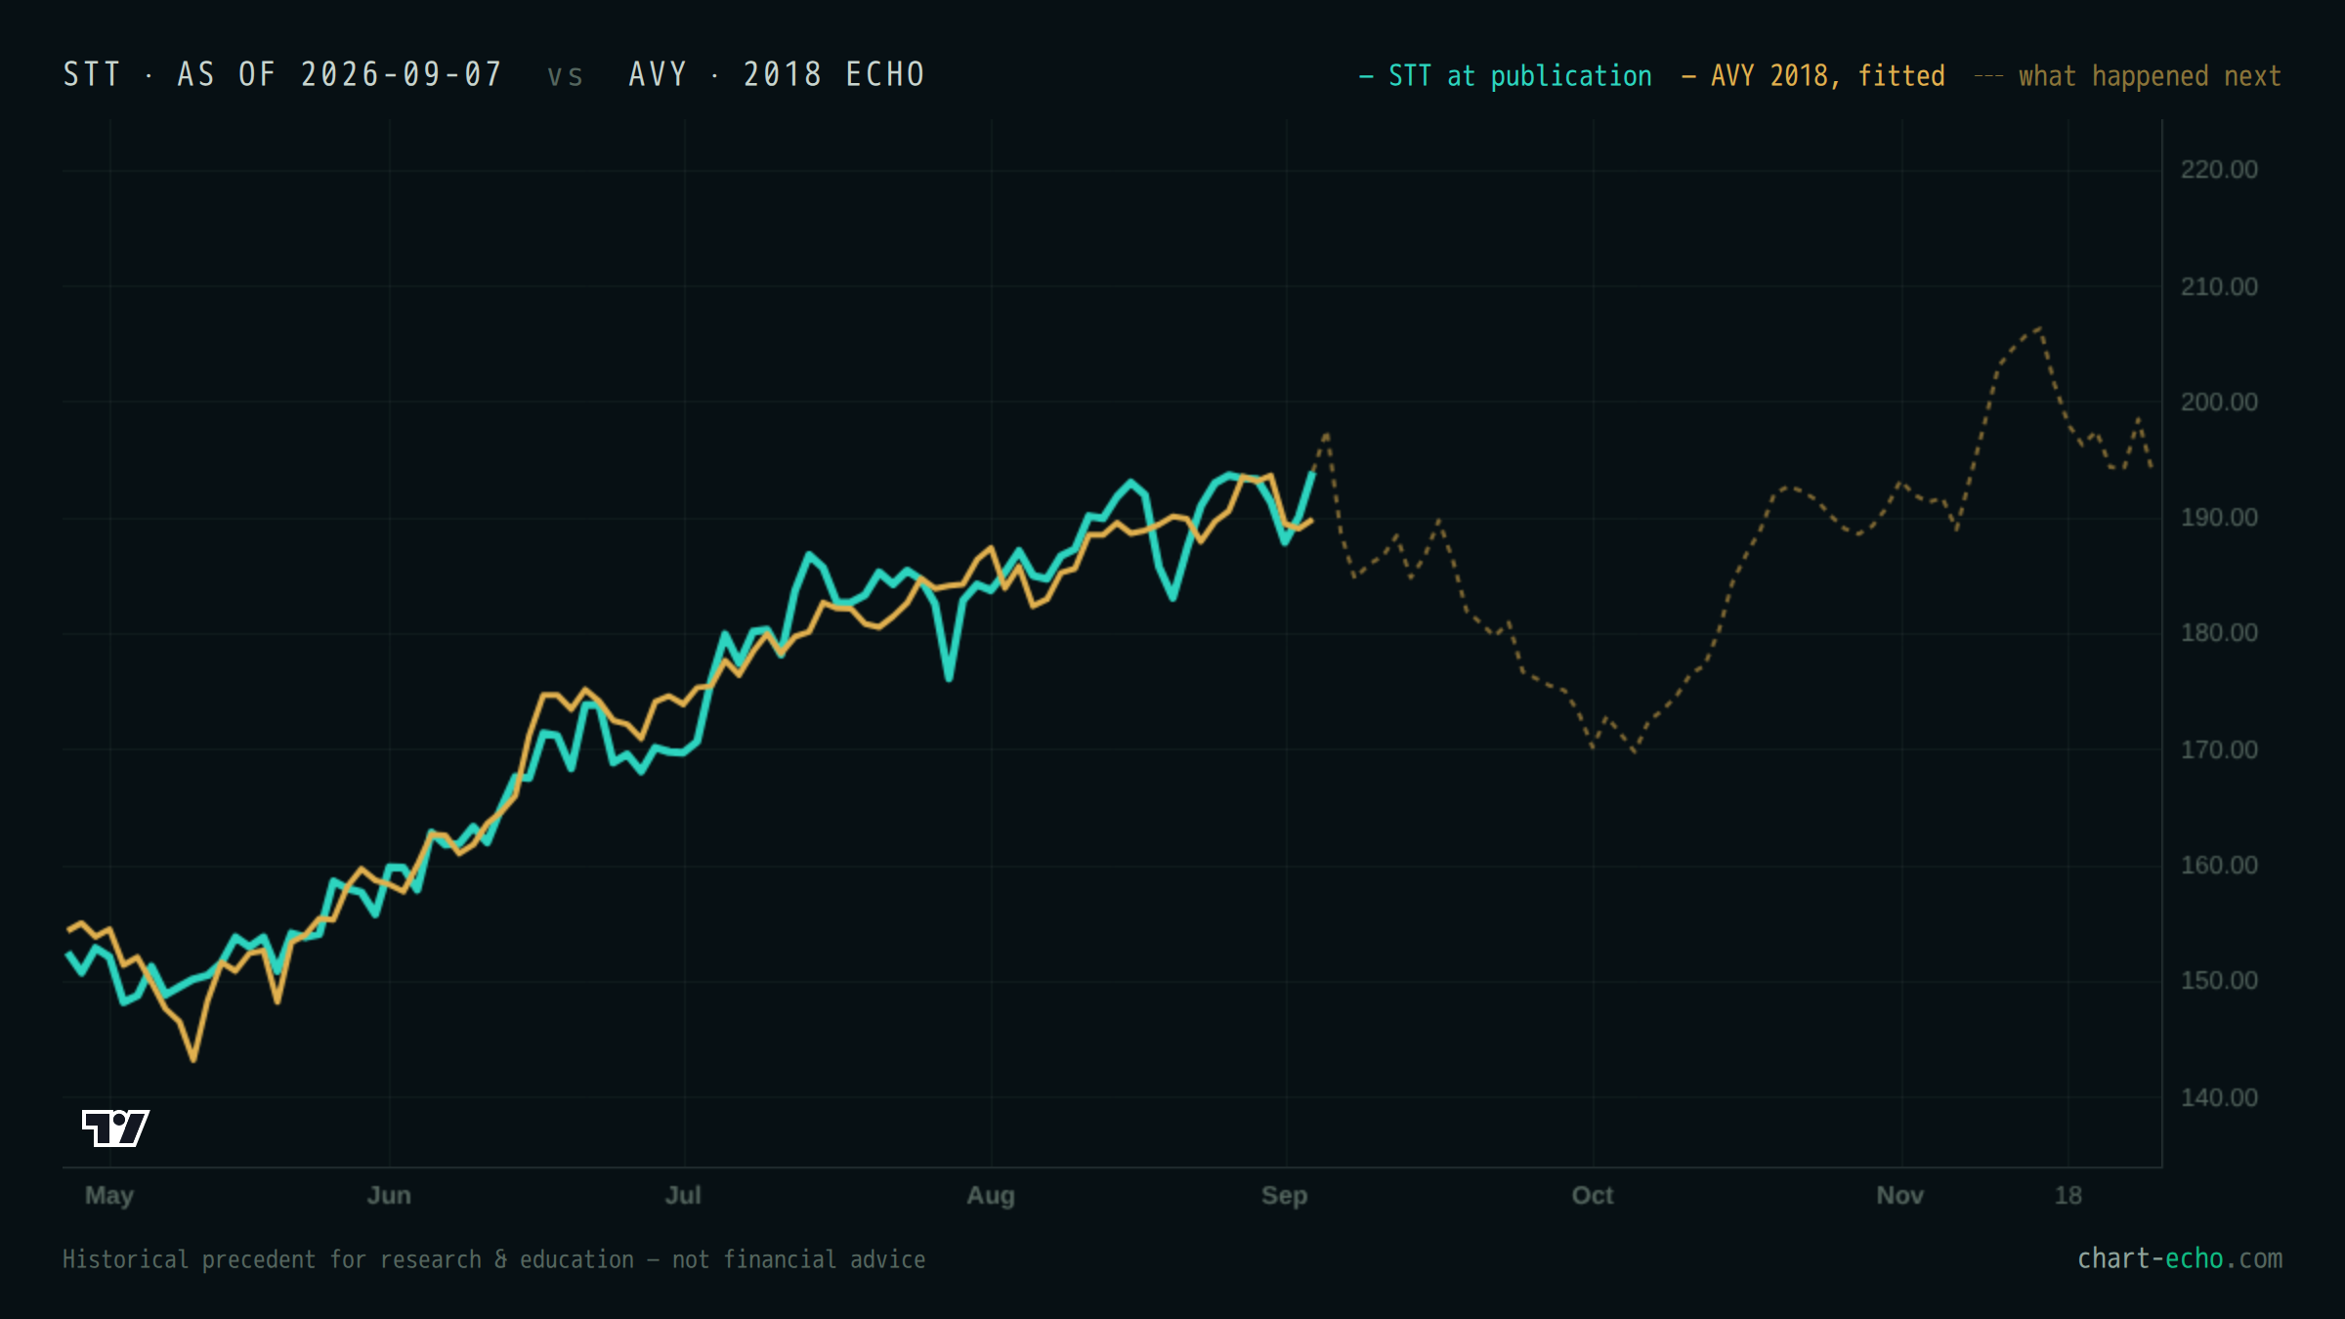Image resolution: width=2345 pixels, height=1319 pixels.
Task: Click the 190.00 price axis label
Action: (2219, 518)
